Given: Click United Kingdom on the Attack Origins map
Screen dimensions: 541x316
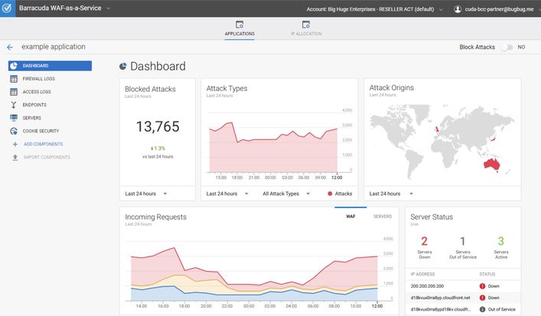Looking at the screenshot, I should (437, 129).
